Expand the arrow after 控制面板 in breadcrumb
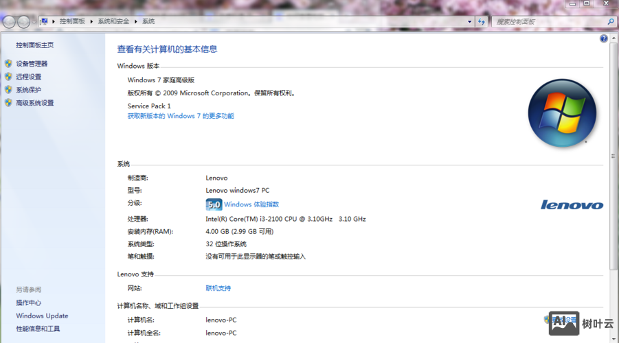The width and height of the screenshot is (619, 343). coord(91,21)
